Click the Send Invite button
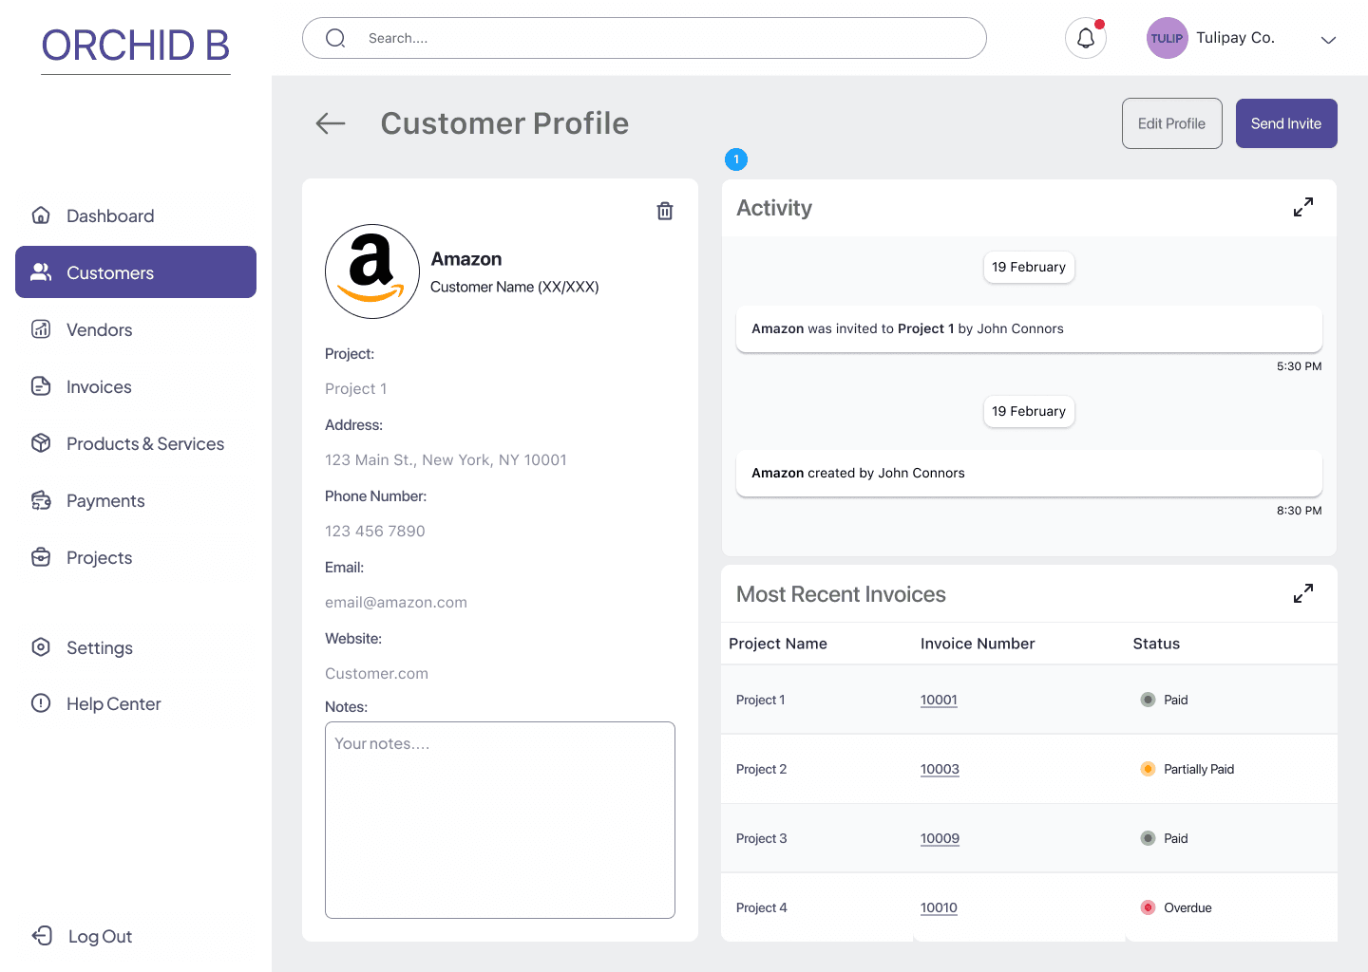Viewport: 1368px width, 972px height. [x=1286, y=123]
